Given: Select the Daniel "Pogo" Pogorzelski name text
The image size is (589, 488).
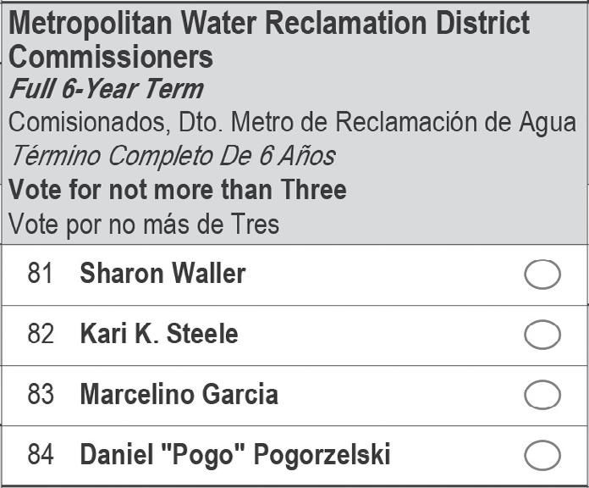Looking at the screenshot, I should click(x=235, y=455).
